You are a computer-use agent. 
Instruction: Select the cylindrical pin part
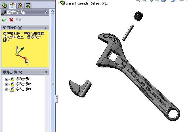click(128, 33)
